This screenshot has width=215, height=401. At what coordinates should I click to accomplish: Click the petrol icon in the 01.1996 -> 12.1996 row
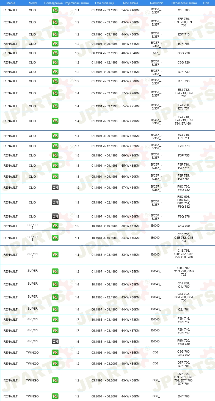tap(55, 62)
